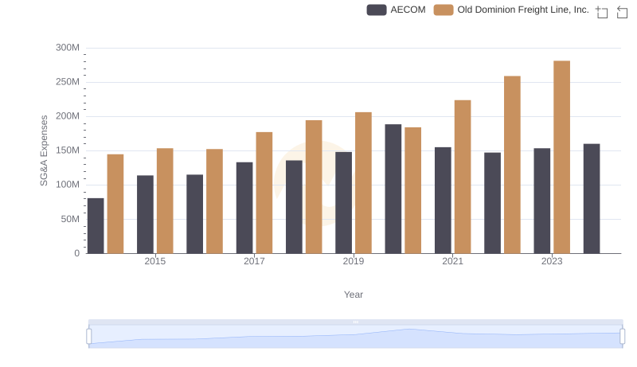
Task: Toggle AECOM series via its legend swatch
Action: 377,10
